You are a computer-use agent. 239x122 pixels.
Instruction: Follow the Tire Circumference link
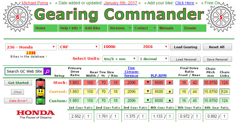click(131, 72)
